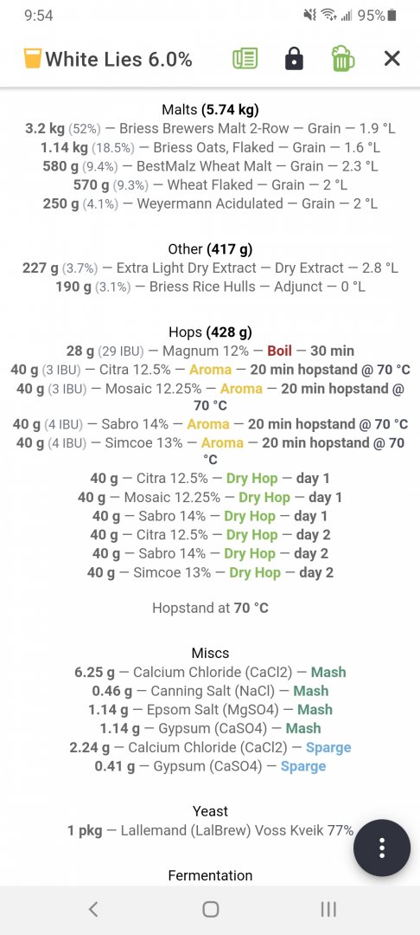Select the Extra Light Dry Extract line
The image size is (420, 935).
coord(210,268)
